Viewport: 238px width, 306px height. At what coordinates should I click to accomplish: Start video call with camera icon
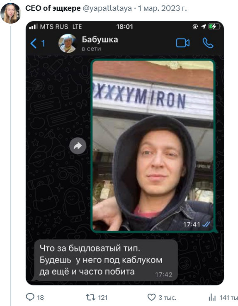pyautogui.click(x=182, y=43)
